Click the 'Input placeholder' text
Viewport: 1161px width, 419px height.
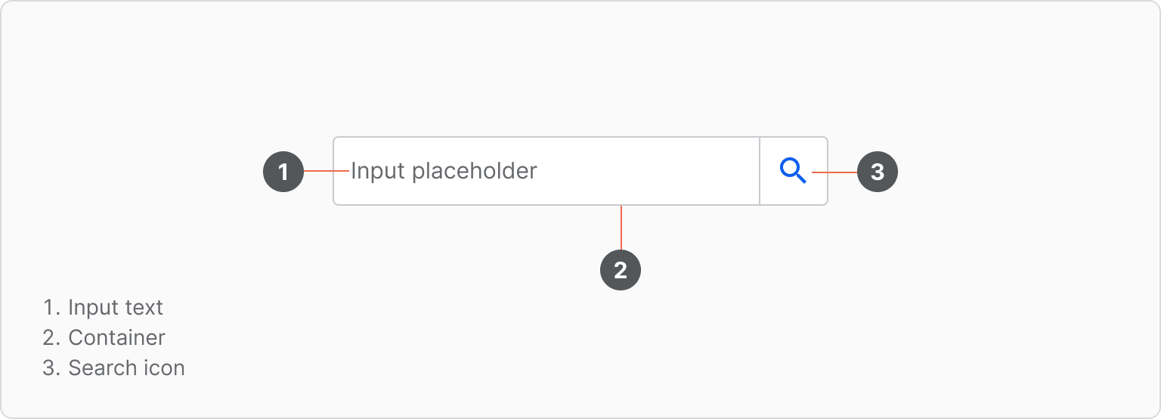click(444, 171)
